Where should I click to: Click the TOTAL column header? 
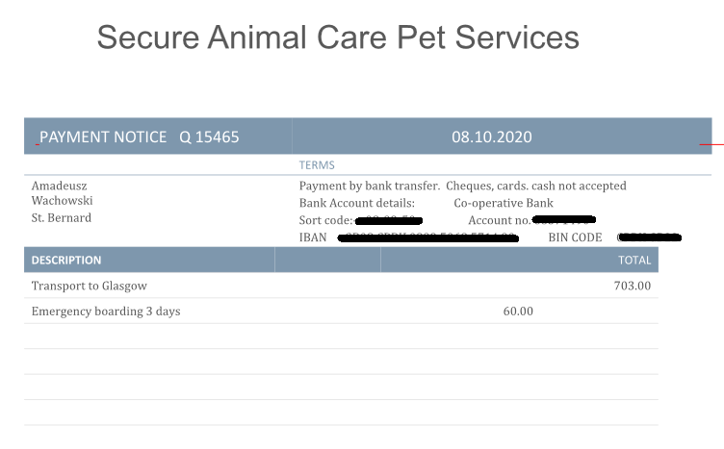(634, 260)
